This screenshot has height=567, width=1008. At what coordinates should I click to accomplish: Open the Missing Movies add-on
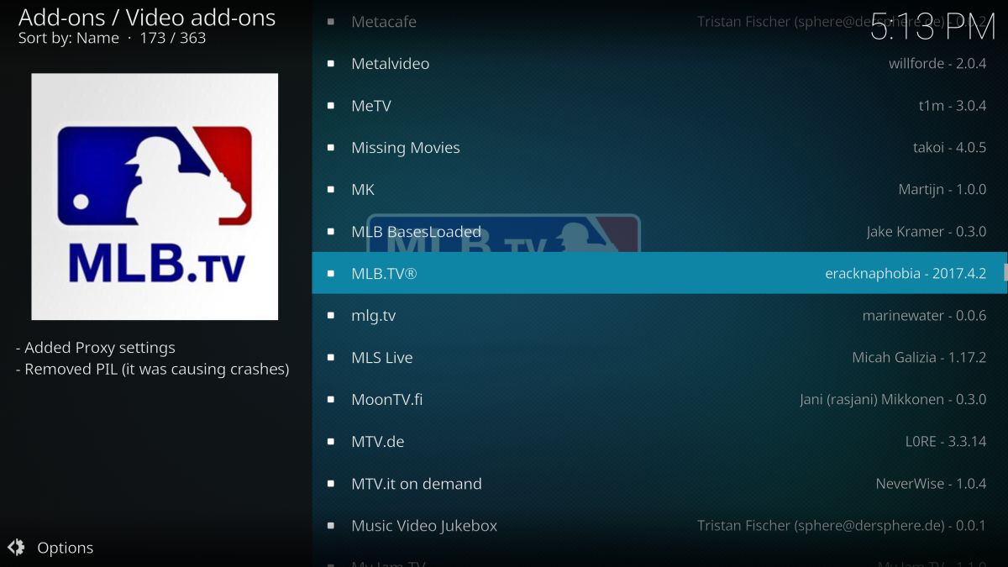[659, 147]
